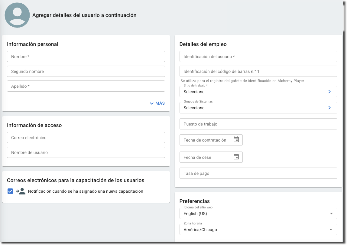Expand the MÁS personal information section
This screenshot has width=347, height=245.
click(157, 103)
